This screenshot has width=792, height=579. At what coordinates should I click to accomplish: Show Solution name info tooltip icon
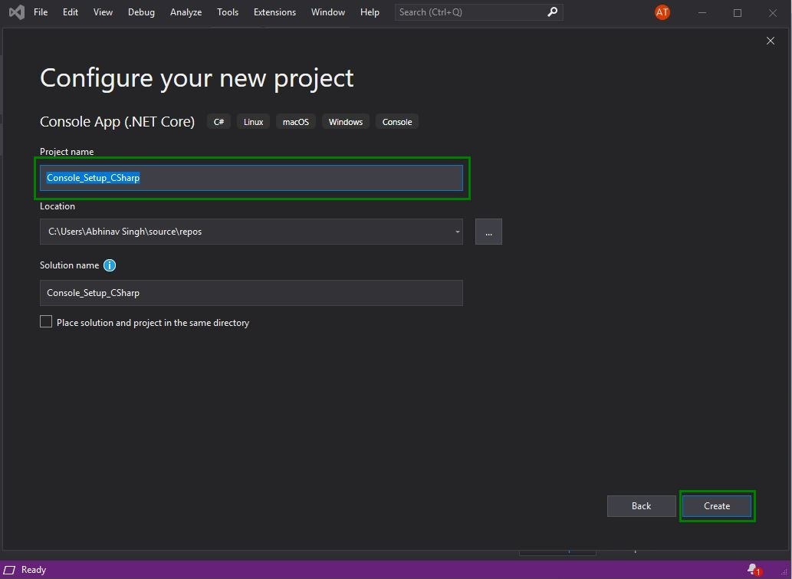point(110,265)
